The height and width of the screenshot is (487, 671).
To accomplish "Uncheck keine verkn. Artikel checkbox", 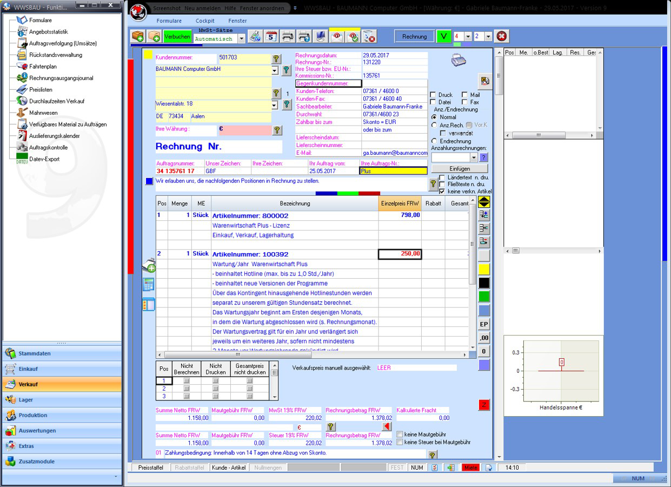I will coord(442,192).
